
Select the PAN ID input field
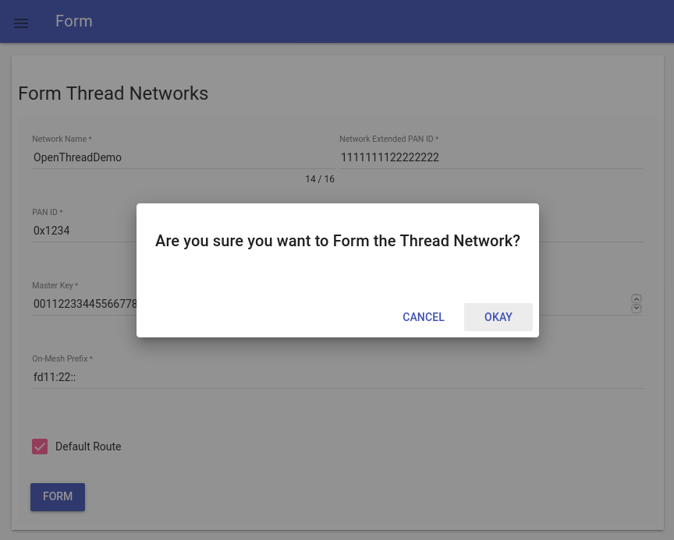click(x=82, y=231)
